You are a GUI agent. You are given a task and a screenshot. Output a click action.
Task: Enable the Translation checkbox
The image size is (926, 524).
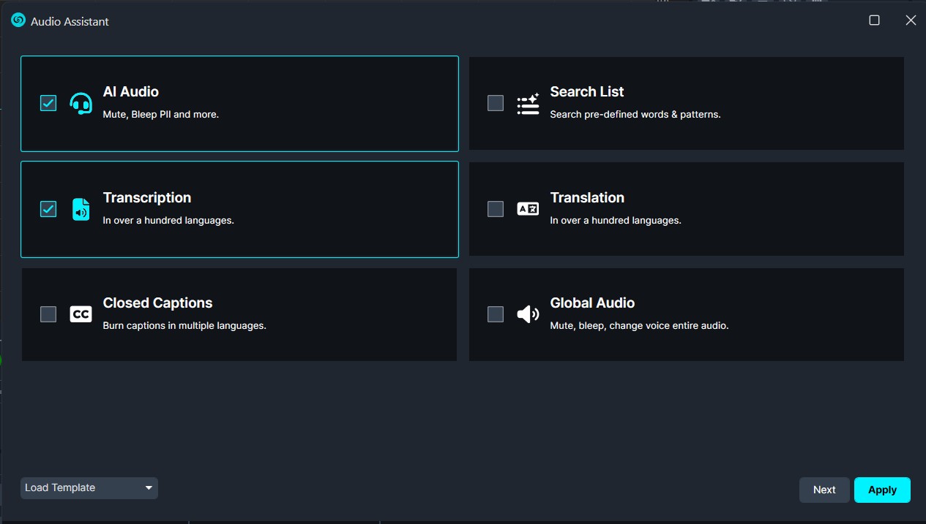[x=496, y=209]
